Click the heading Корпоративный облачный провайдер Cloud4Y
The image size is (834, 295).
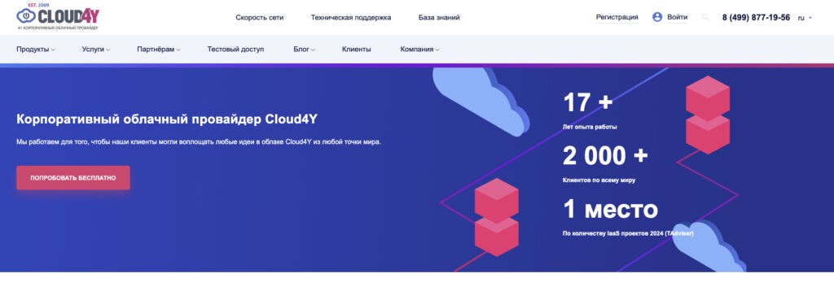coord(166,119)
